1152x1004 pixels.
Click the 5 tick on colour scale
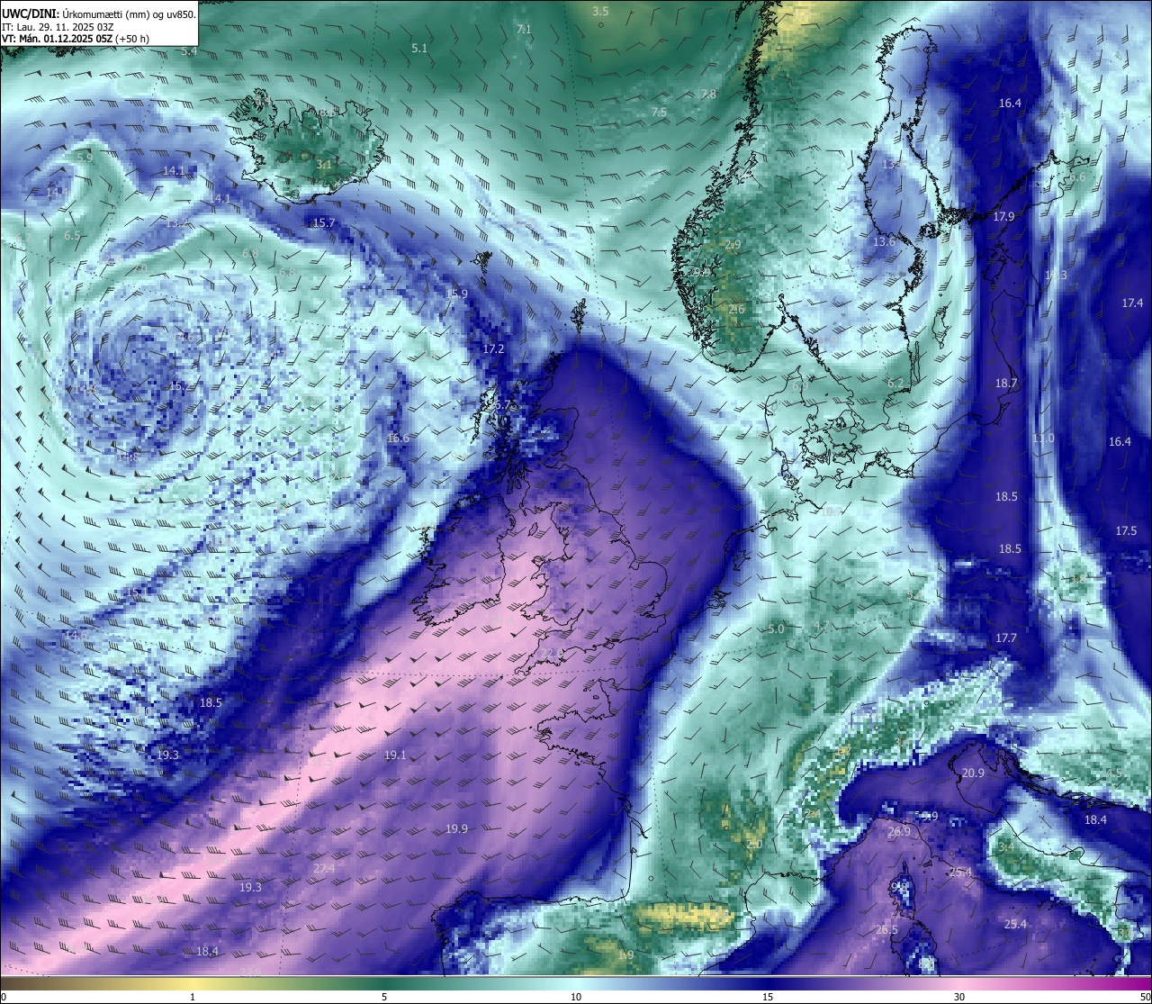pyautogui.click(x=384, y=997)
